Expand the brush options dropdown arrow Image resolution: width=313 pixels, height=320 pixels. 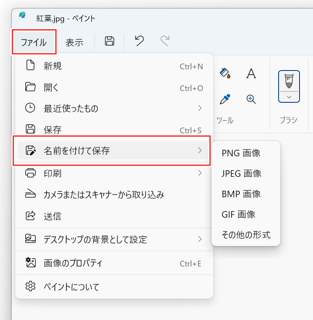[x=289, y=97]
